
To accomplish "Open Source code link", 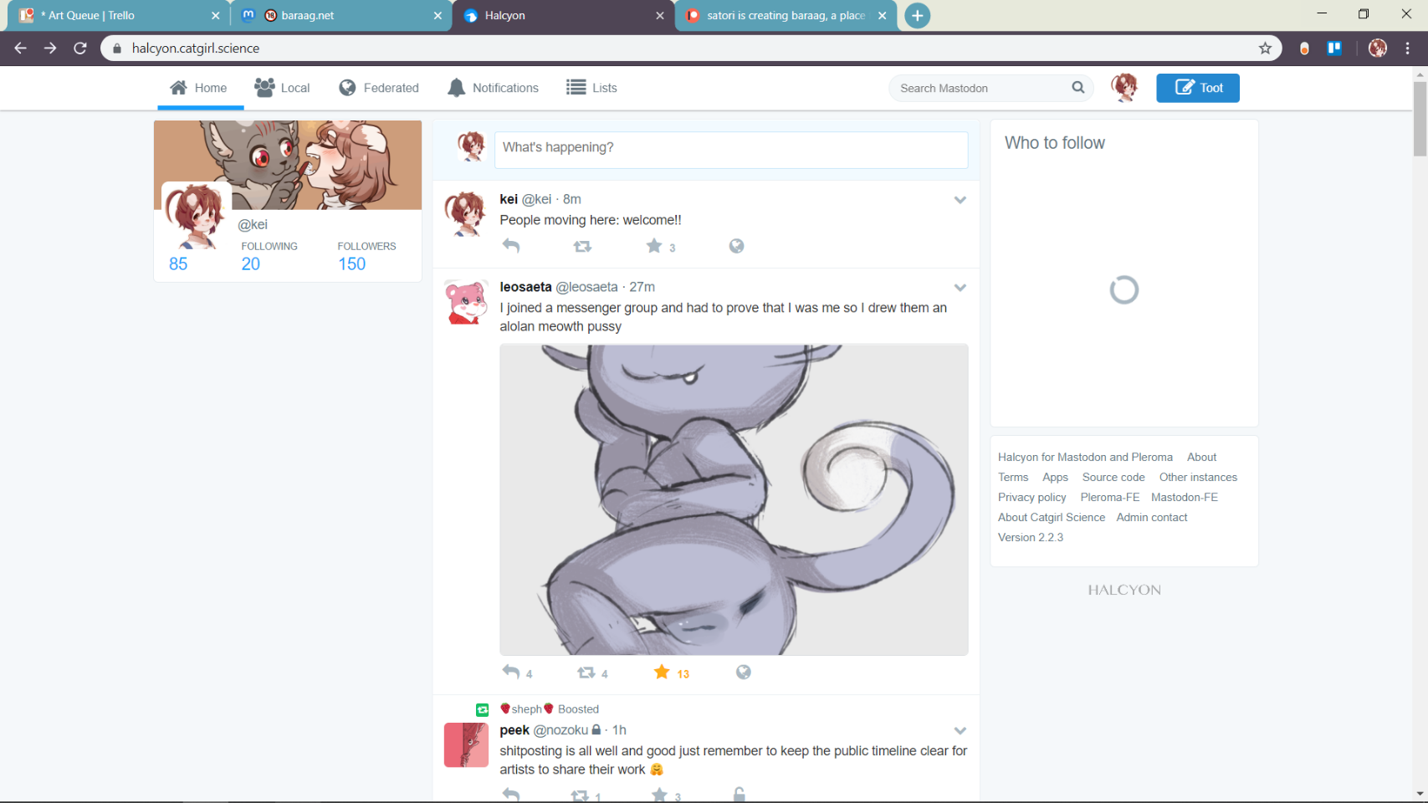I will 1113,477.
